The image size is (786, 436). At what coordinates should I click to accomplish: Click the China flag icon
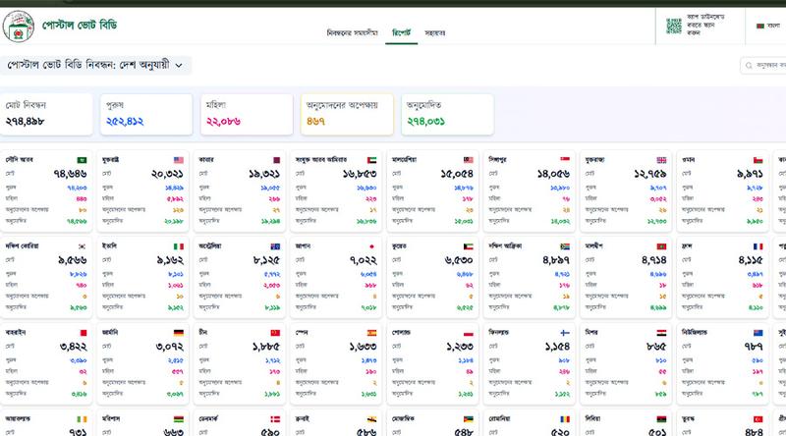(275, 333)
